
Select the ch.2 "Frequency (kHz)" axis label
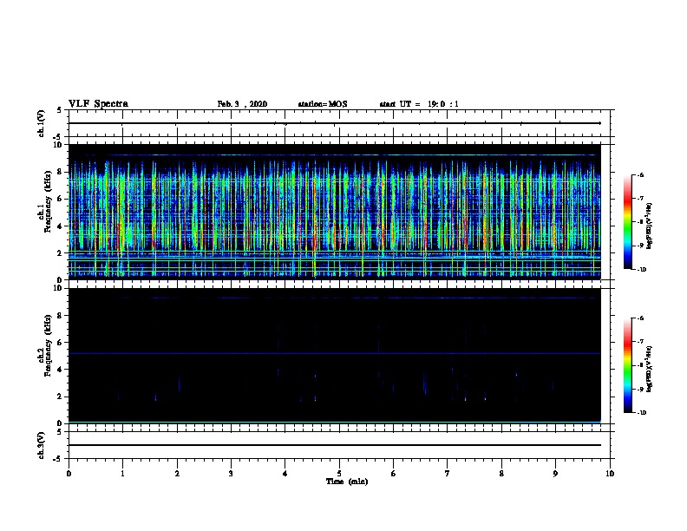click(48, 345)
